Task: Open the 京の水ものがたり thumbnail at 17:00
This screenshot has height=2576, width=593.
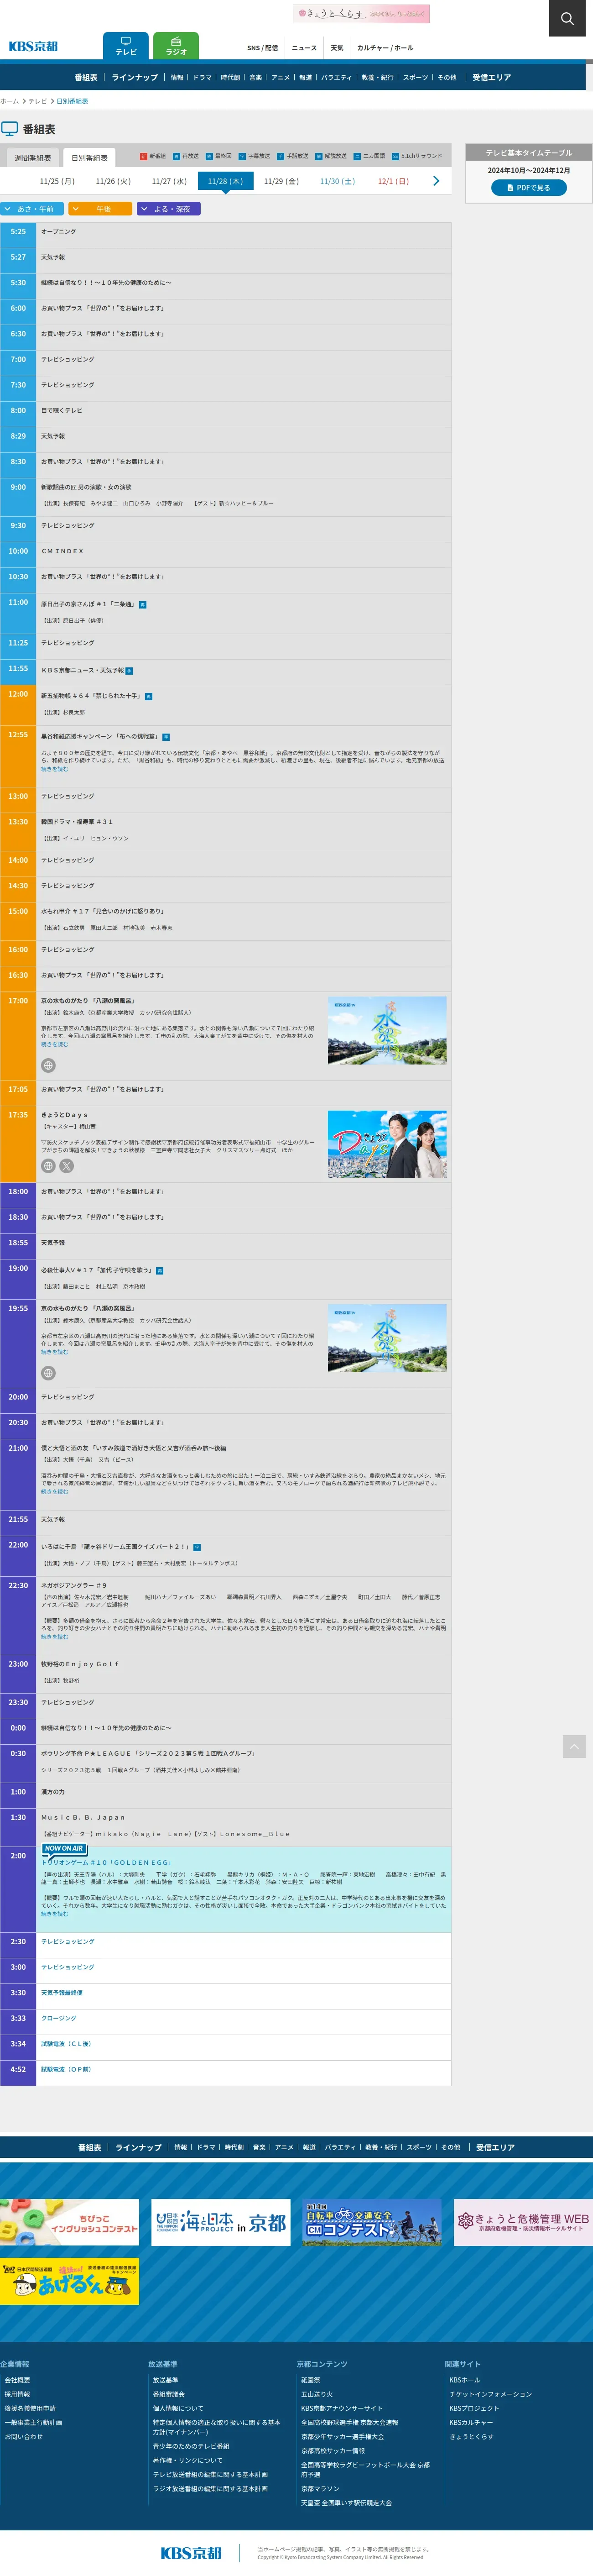Action: click(x=387, y=1030)
